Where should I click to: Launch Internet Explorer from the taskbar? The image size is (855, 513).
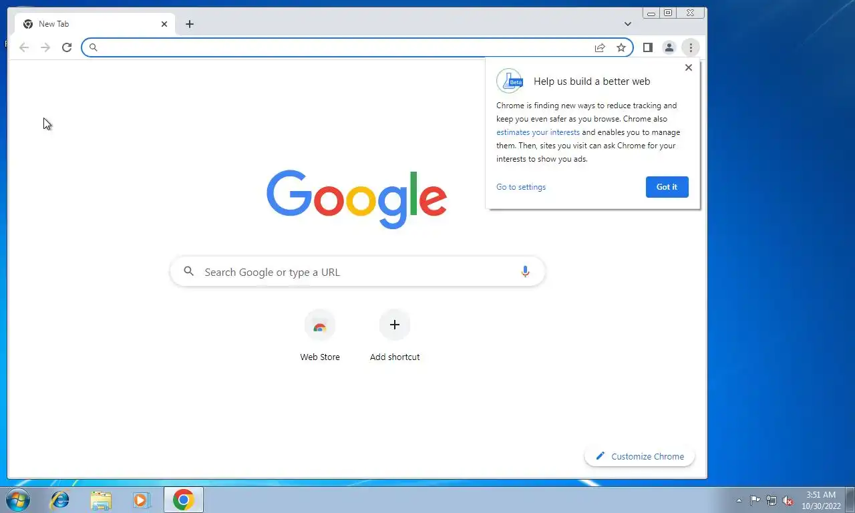coord(60,500)
